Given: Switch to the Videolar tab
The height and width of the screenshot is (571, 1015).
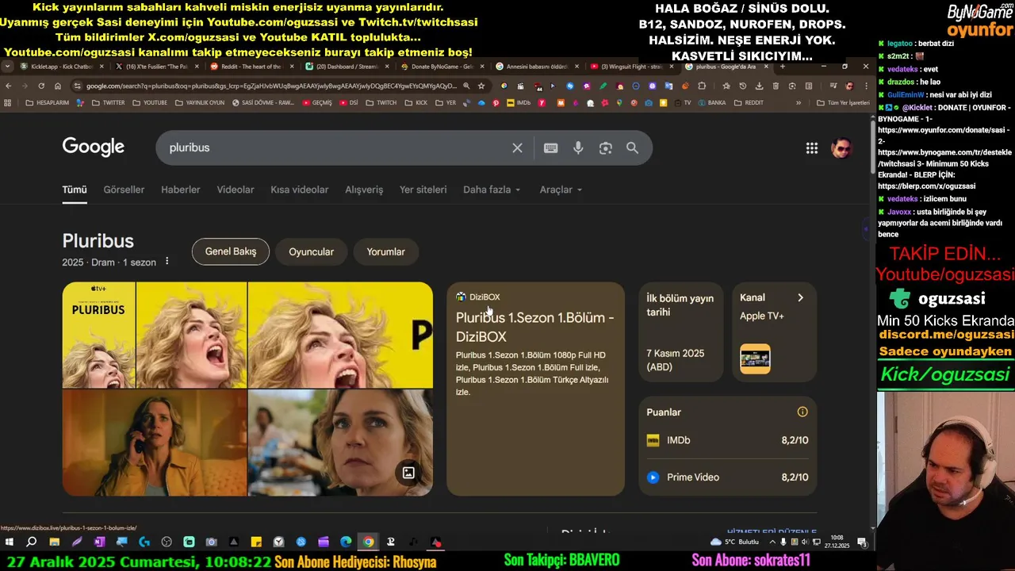Looking at the screenshot, I should (236, 190).
